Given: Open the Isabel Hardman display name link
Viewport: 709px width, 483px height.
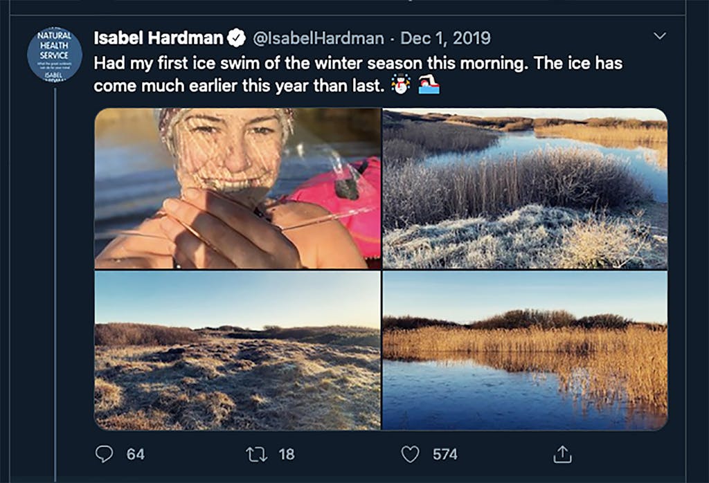Looking at the screenshot, I should [159, 38].
